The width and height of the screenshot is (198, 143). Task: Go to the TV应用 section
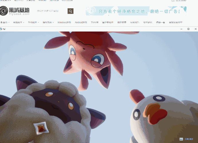(95, 22)
